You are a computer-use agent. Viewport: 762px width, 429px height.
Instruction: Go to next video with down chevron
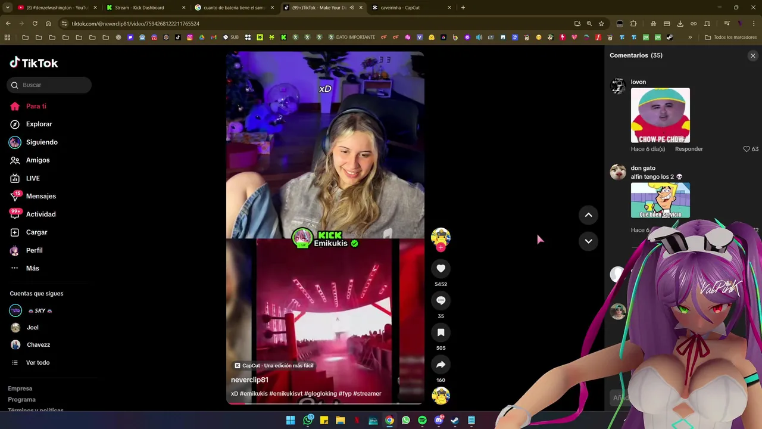[x=588, y=241]
